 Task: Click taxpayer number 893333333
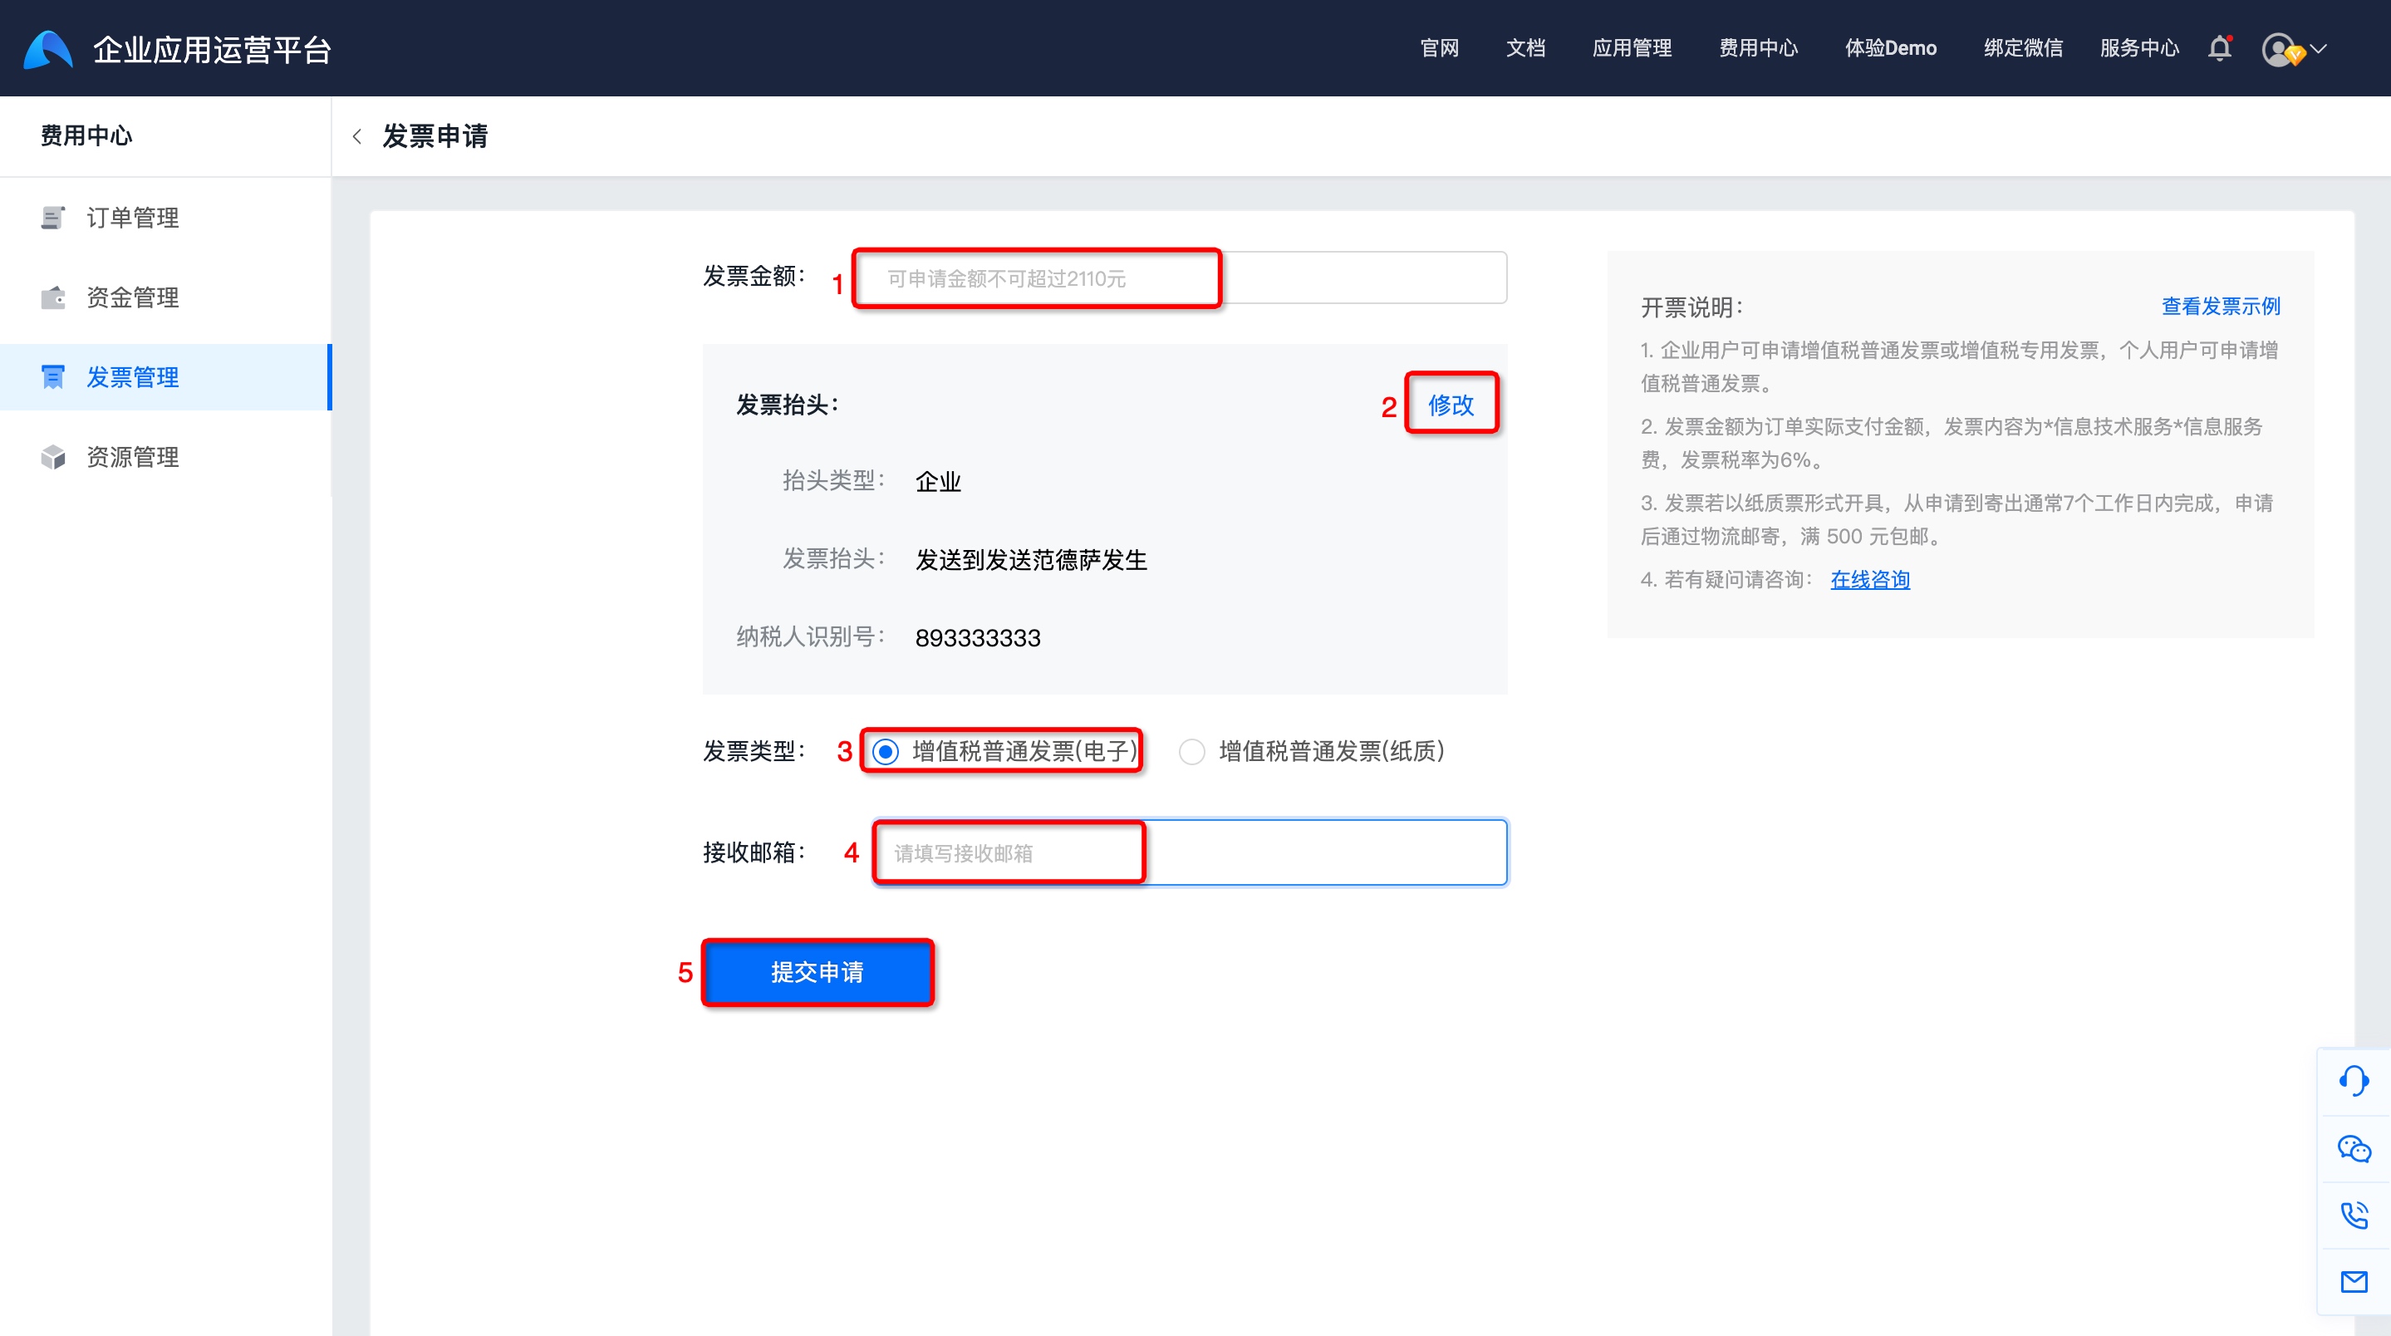(977, 638)
